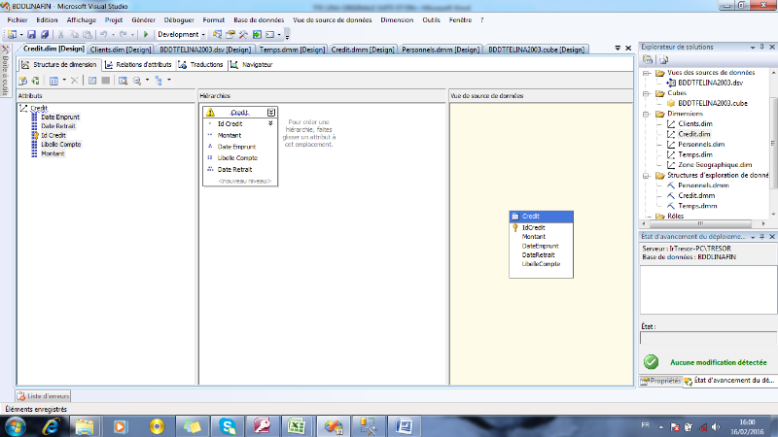Click the Skype icon in the taskbar

click(x=228, y=425)
